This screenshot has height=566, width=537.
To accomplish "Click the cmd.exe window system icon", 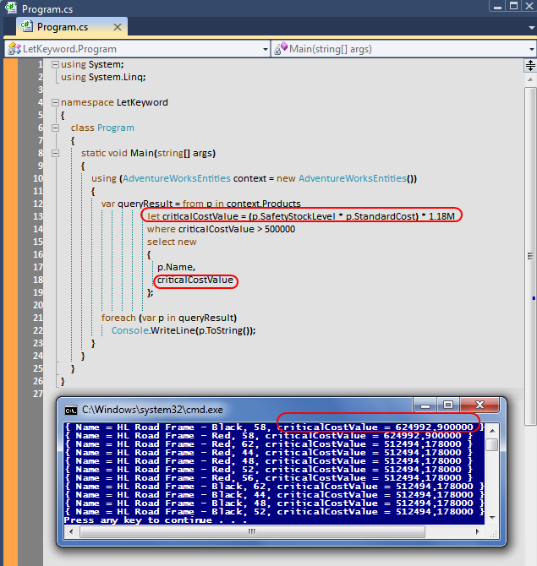I will [x=71, y=407].
